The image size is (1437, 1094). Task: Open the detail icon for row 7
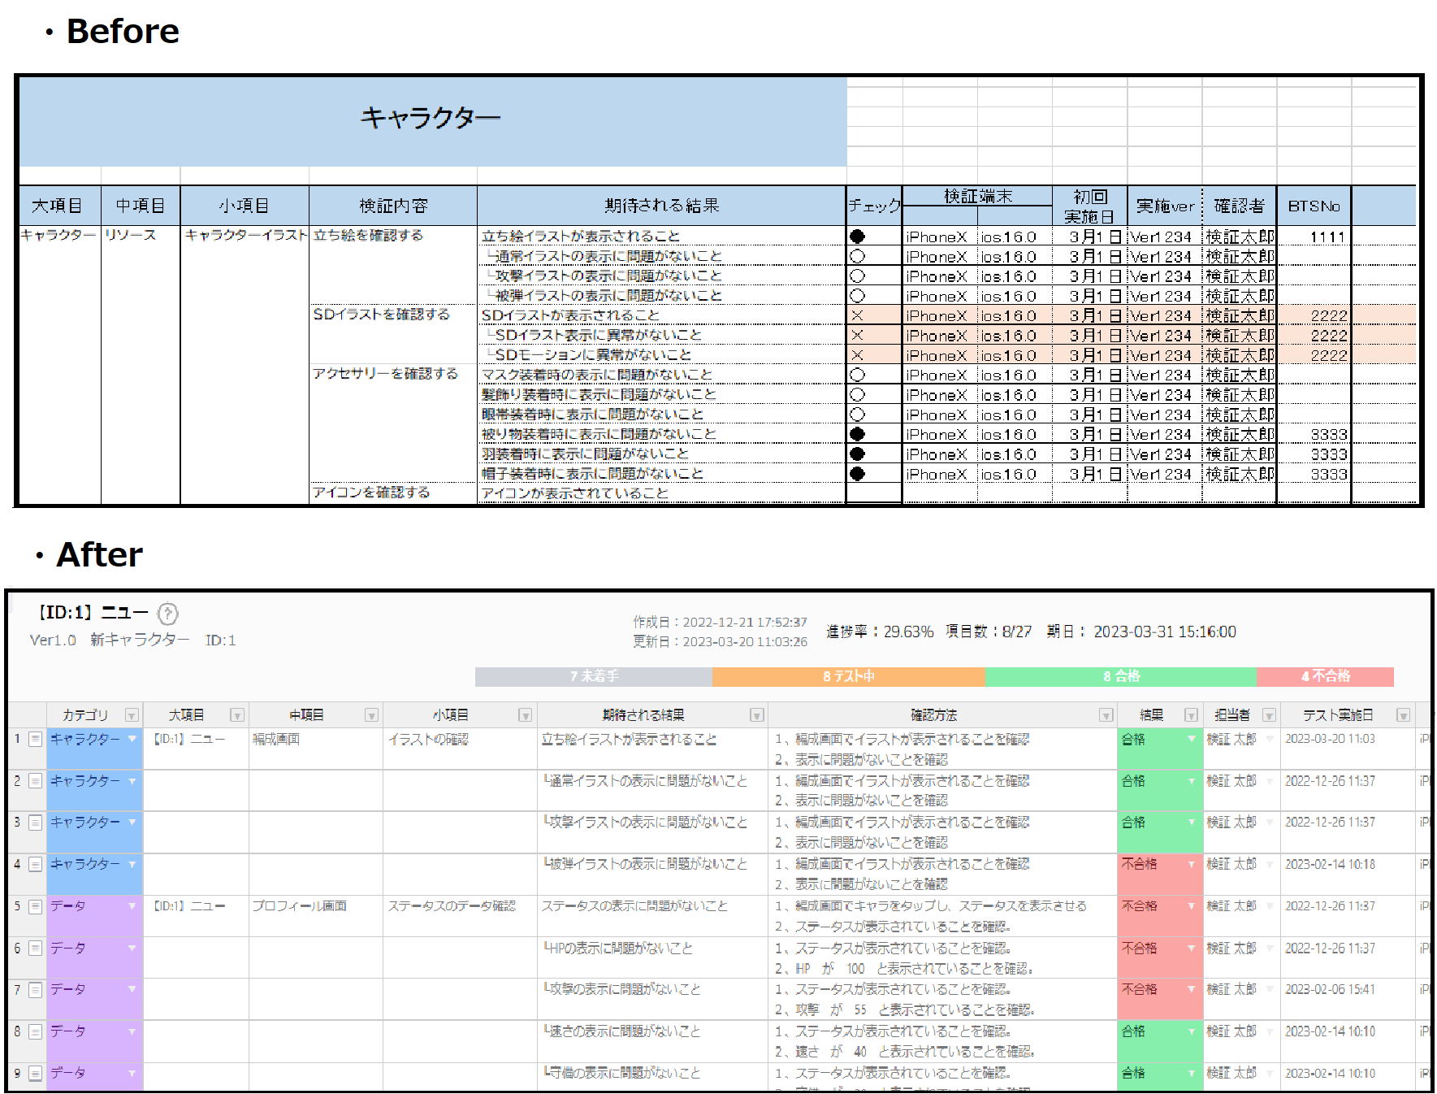[35, 989]
